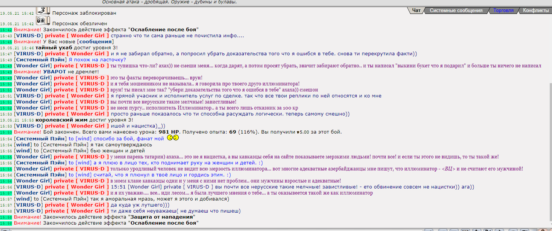Viewport: 552px width, 231px height.
Task: Click Системный Пэйн nick in "а я плюю в лицо" line
Action: click(x=40, y=163)
